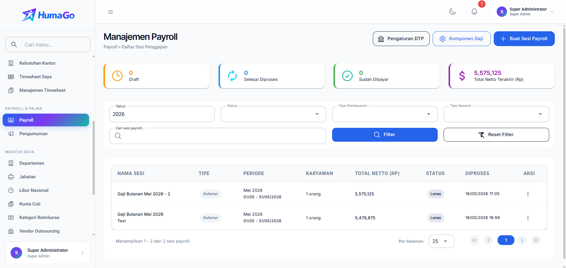Open Pengaturan DTP settings

coord(401,39)
